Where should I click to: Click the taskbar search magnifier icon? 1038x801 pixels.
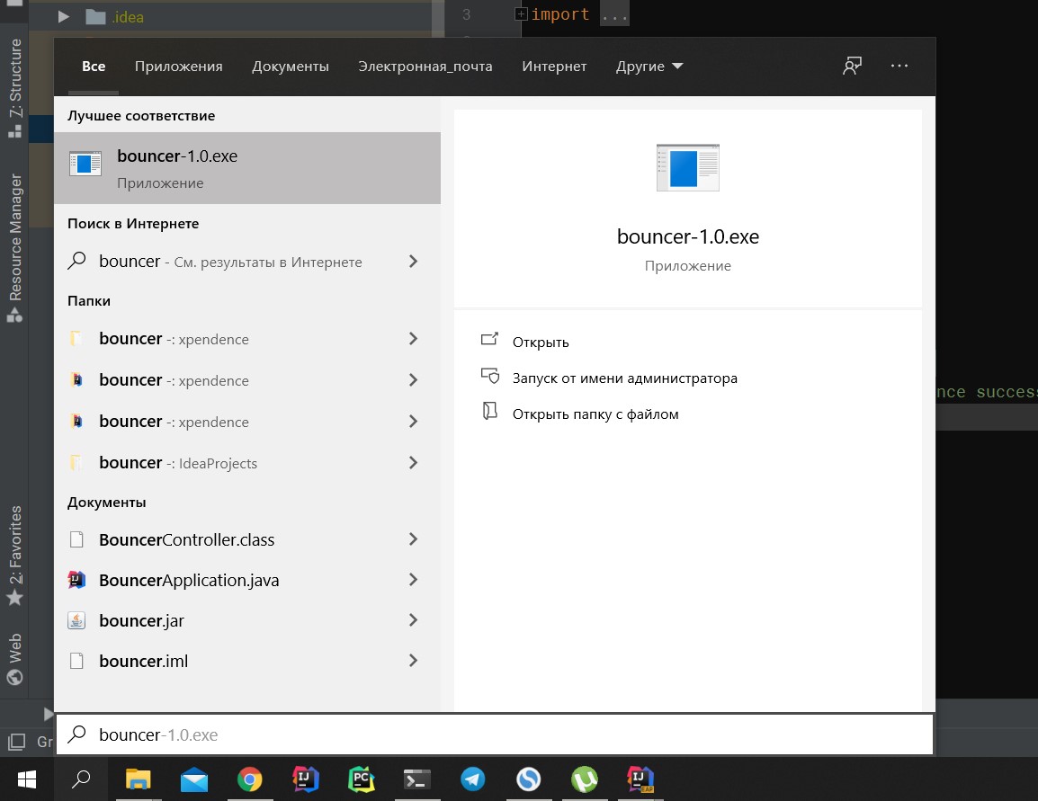[x=81, y=779]
